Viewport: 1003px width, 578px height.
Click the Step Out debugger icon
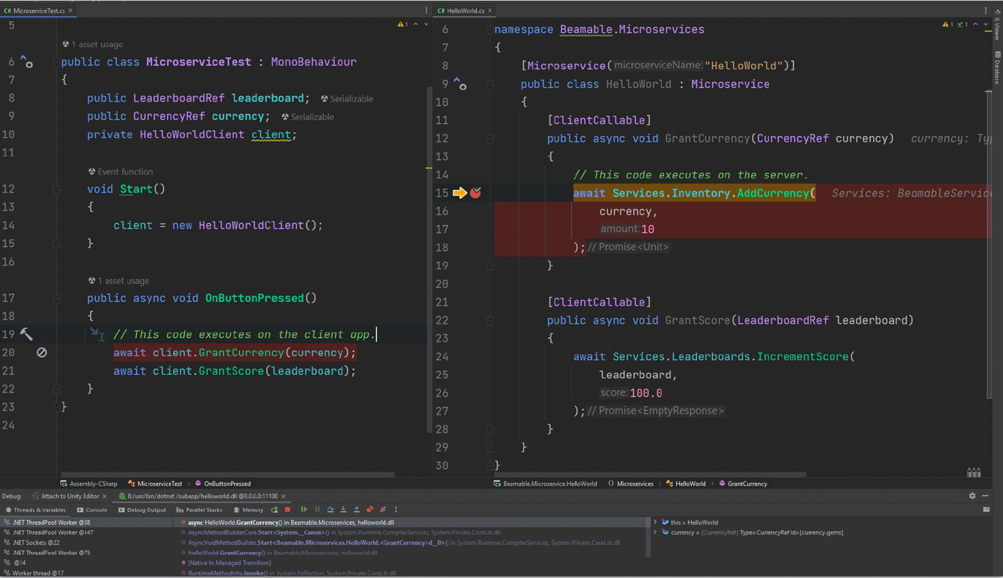point(357,510)
